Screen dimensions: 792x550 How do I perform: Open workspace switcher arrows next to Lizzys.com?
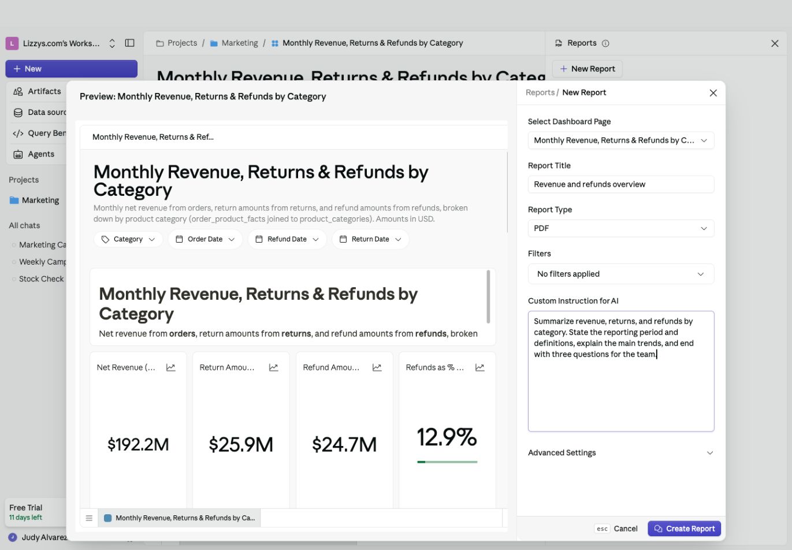pos(112,43)
